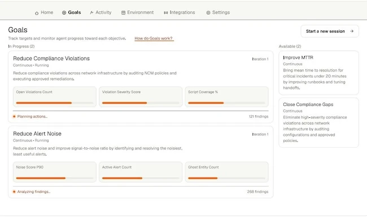Click Reduce alert noise description text
The image size is (367, 217).
(x=98, y=151)
